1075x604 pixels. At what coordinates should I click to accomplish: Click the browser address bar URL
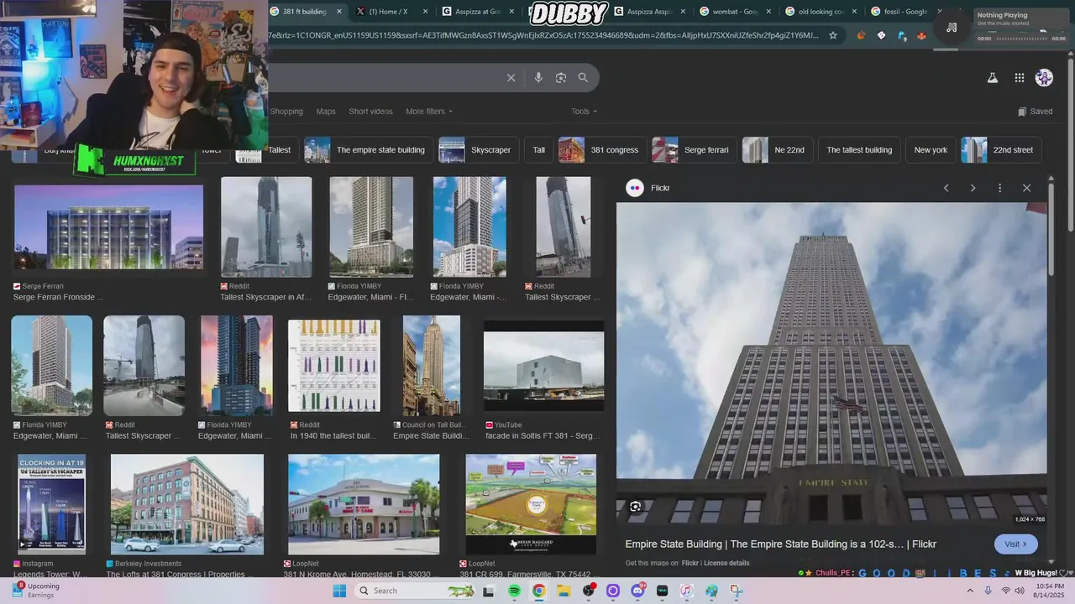(544, 35)
